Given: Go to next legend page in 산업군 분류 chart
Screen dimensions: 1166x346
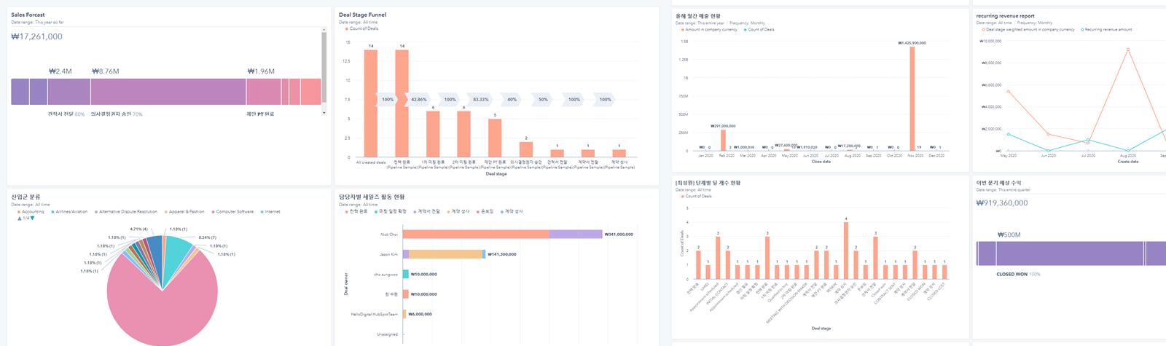Looking at the screenshot, I should 33,219.
